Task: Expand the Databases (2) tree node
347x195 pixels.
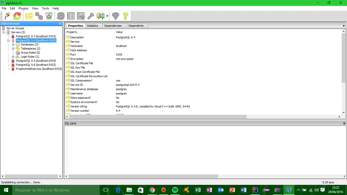Action: point(13,45)
